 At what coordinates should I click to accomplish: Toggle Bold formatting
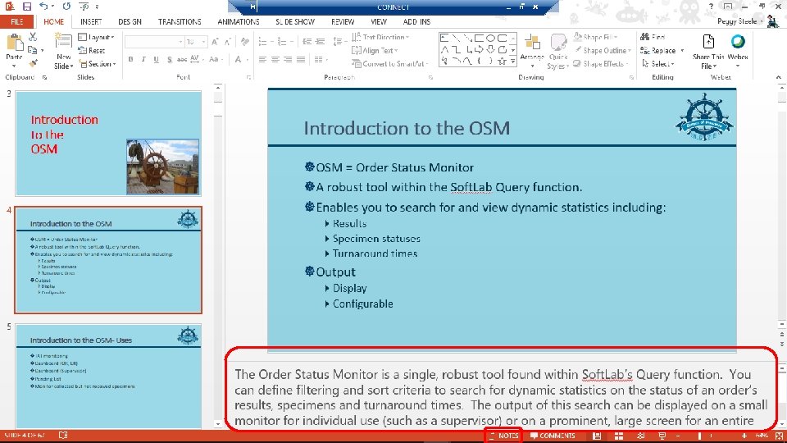[x=130, y=59]
